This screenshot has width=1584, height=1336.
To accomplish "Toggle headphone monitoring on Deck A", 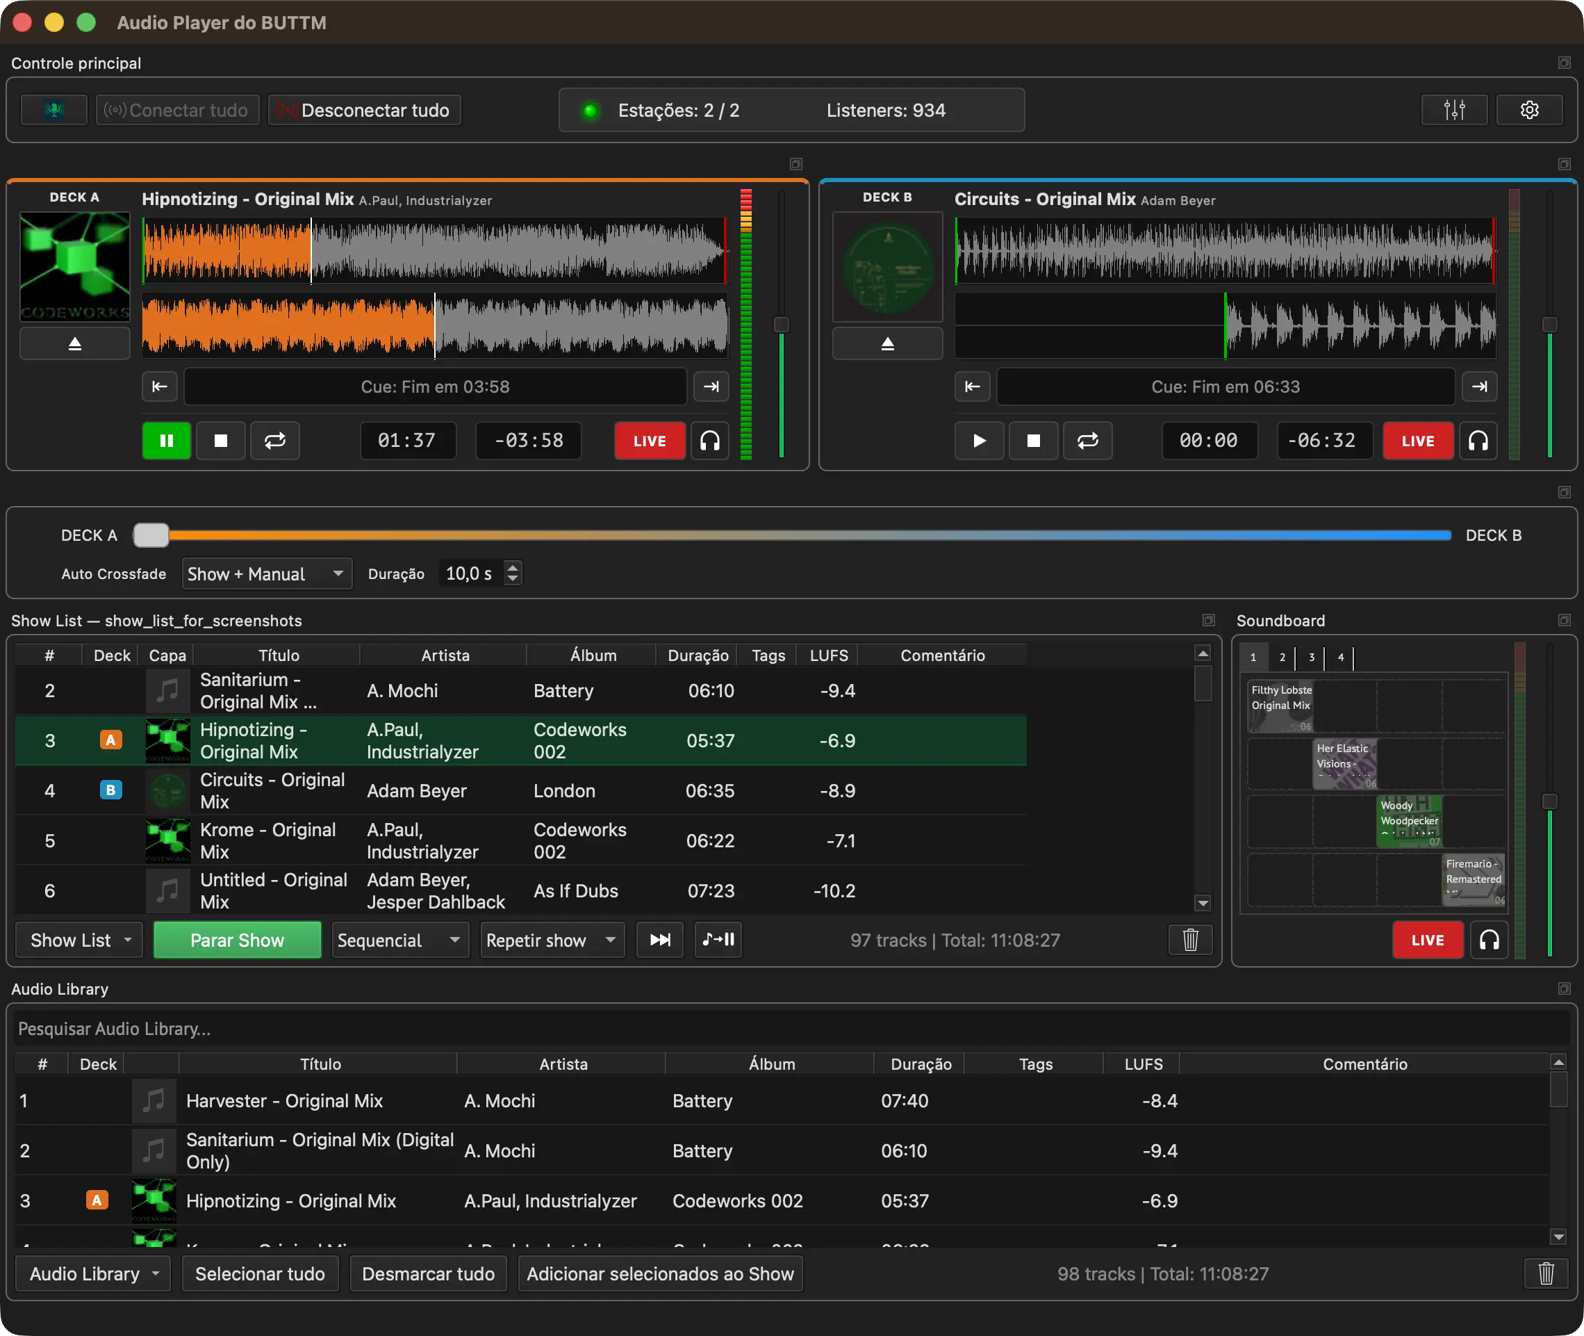I will coord(710,441).
